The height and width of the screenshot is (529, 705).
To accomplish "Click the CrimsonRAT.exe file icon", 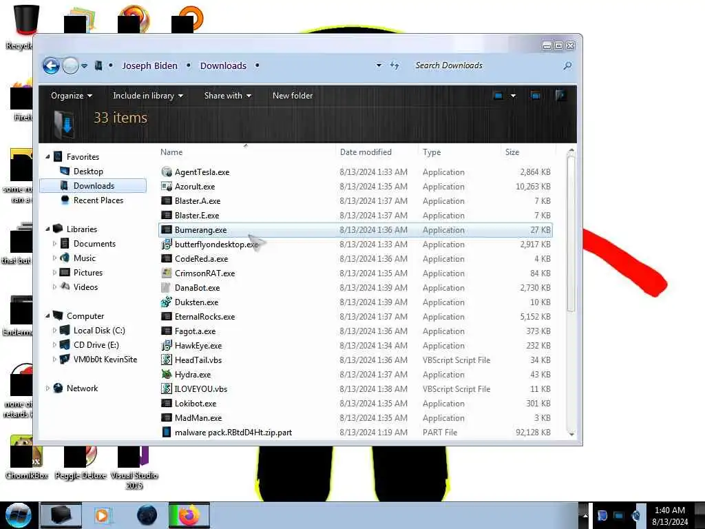I will point(167,273).
